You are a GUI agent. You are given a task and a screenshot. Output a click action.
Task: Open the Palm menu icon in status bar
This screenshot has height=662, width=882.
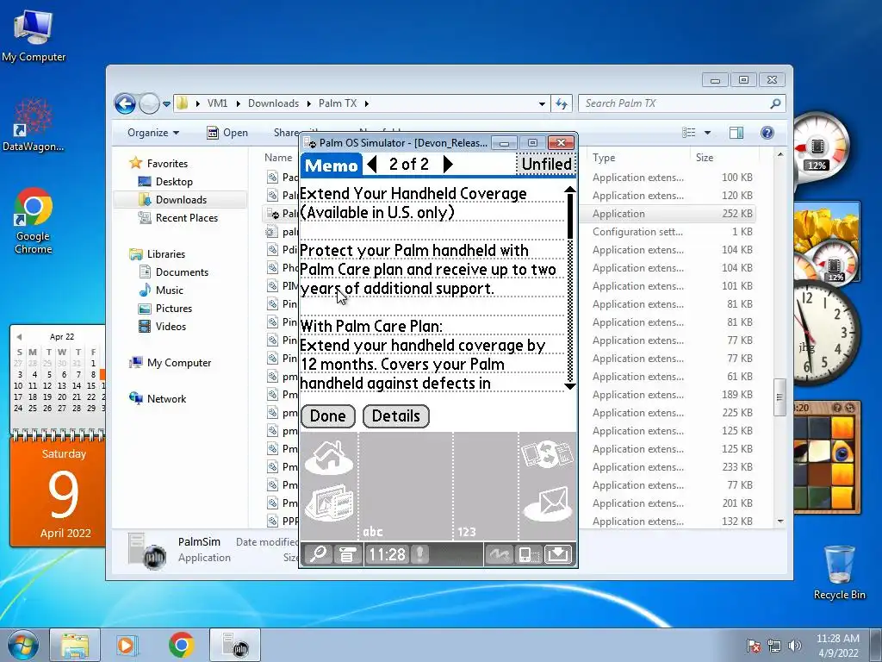click(x=347, y=554)
